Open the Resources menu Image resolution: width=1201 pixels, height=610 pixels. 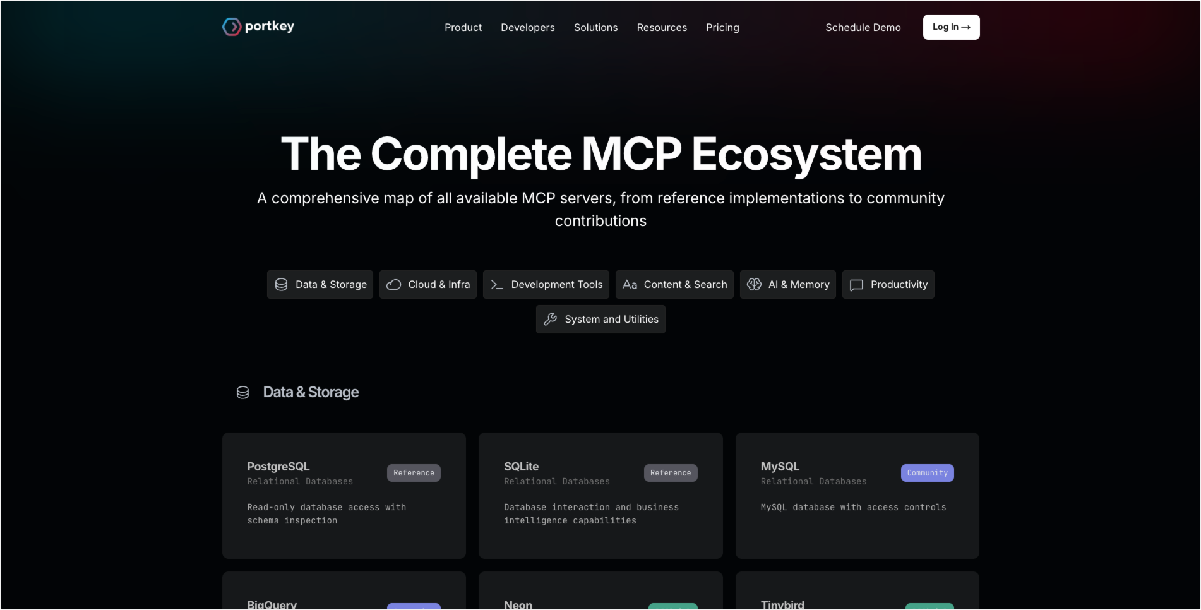tap(662, 27)
